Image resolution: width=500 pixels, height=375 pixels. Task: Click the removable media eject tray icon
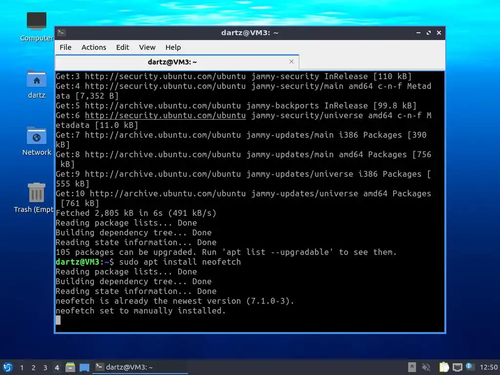click(412, 367)
